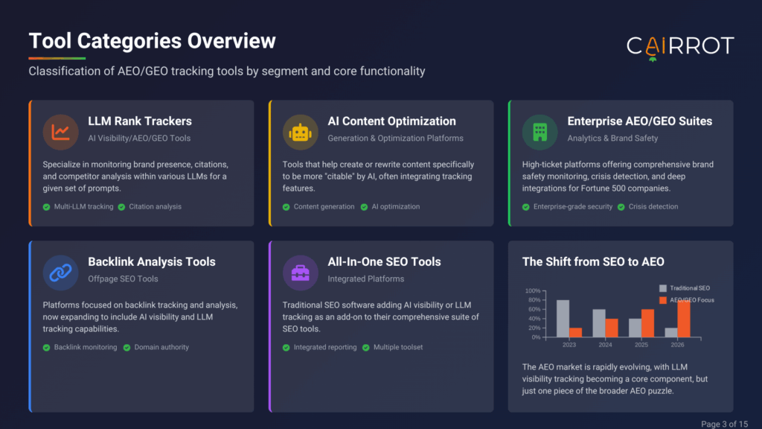Click the checkmark beside Enterprise-grade security
Image resolution: width=762 pixels, height=429 pixels.
pos(526,206)
